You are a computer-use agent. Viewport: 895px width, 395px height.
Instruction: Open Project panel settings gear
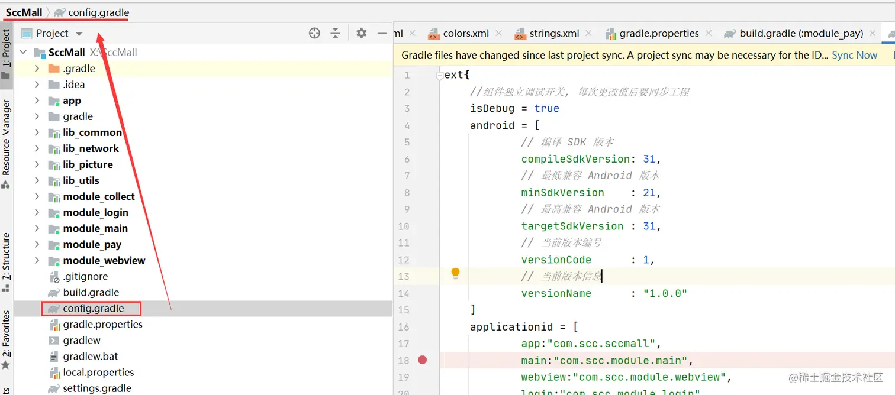[x=362, y=34]
